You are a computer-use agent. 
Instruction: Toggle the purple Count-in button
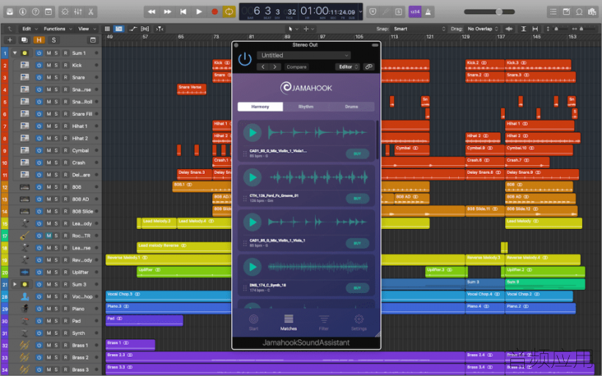(x=415, y=12)
